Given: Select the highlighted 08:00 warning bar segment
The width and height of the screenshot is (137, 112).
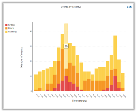Looking at the screenshot, I should (x=66, y=46).
